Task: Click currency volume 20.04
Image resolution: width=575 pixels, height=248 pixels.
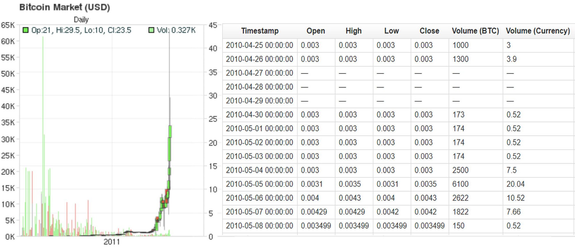Action: (x=515, y=184)
